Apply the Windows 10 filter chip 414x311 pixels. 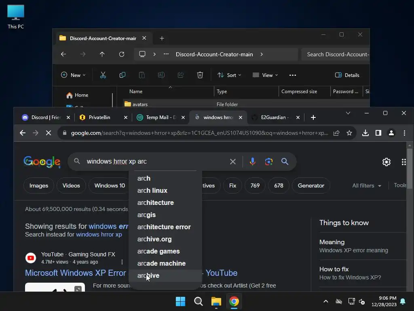click(109, 185)
